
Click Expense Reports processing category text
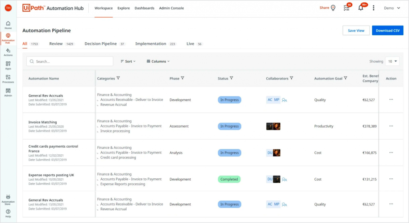pyautogui.click(x=123, y=184)
